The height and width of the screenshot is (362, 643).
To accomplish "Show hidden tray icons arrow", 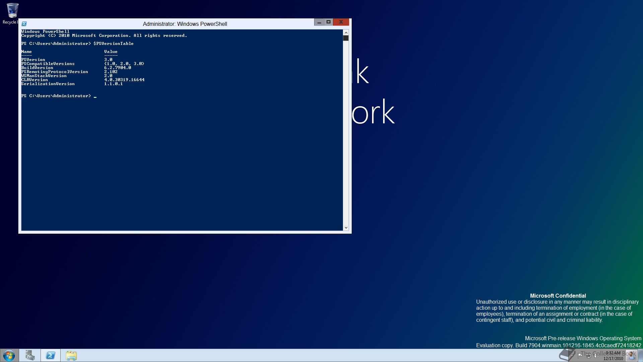I will click(x=572, y=355).
